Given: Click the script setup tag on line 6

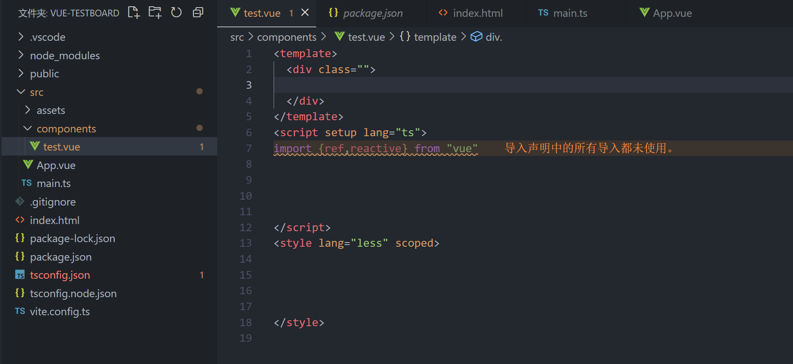Looking at the screenshot, I should coord(350,133).
